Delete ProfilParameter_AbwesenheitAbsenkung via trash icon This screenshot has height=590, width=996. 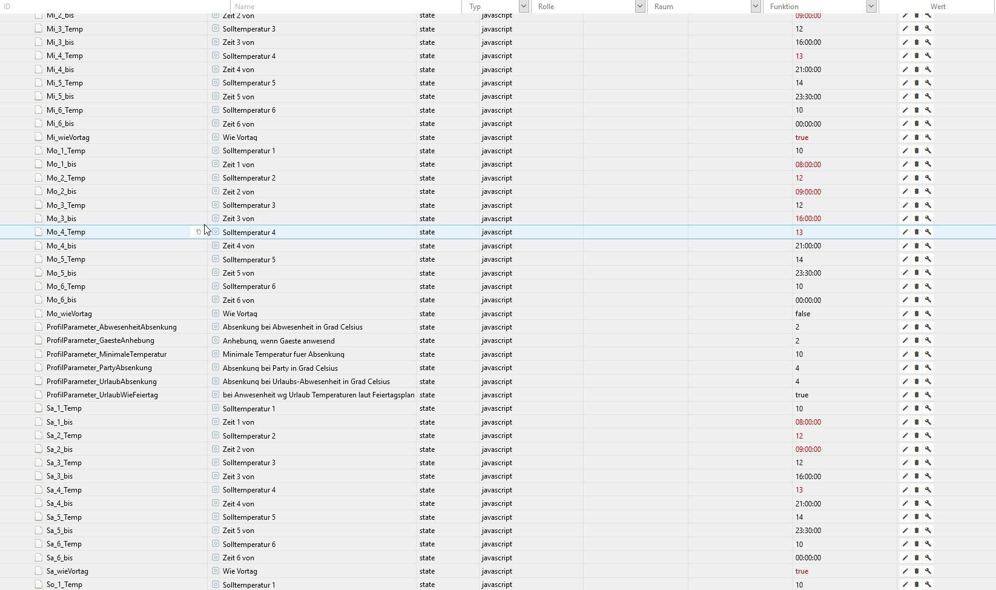click(917, 327)
